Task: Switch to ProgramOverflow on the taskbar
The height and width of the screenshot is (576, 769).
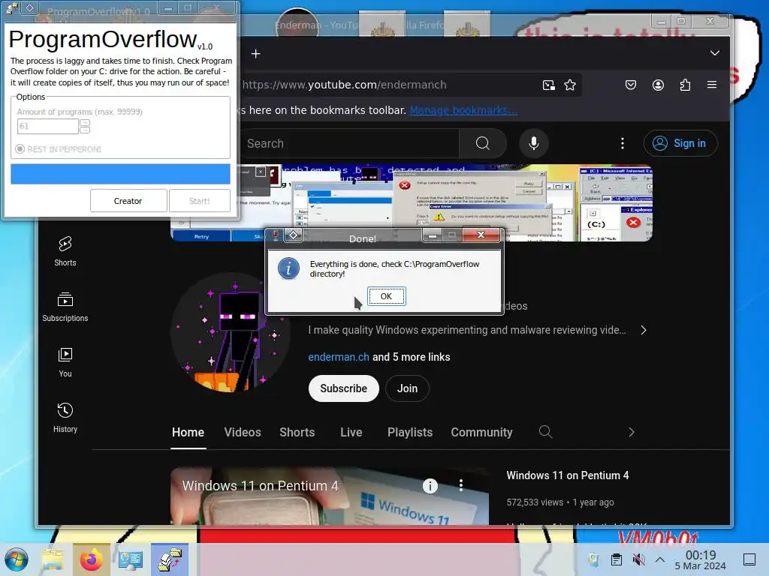Action: (170, 559)
